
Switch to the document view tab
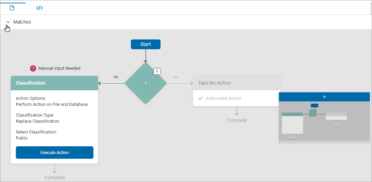coord(12,8)
